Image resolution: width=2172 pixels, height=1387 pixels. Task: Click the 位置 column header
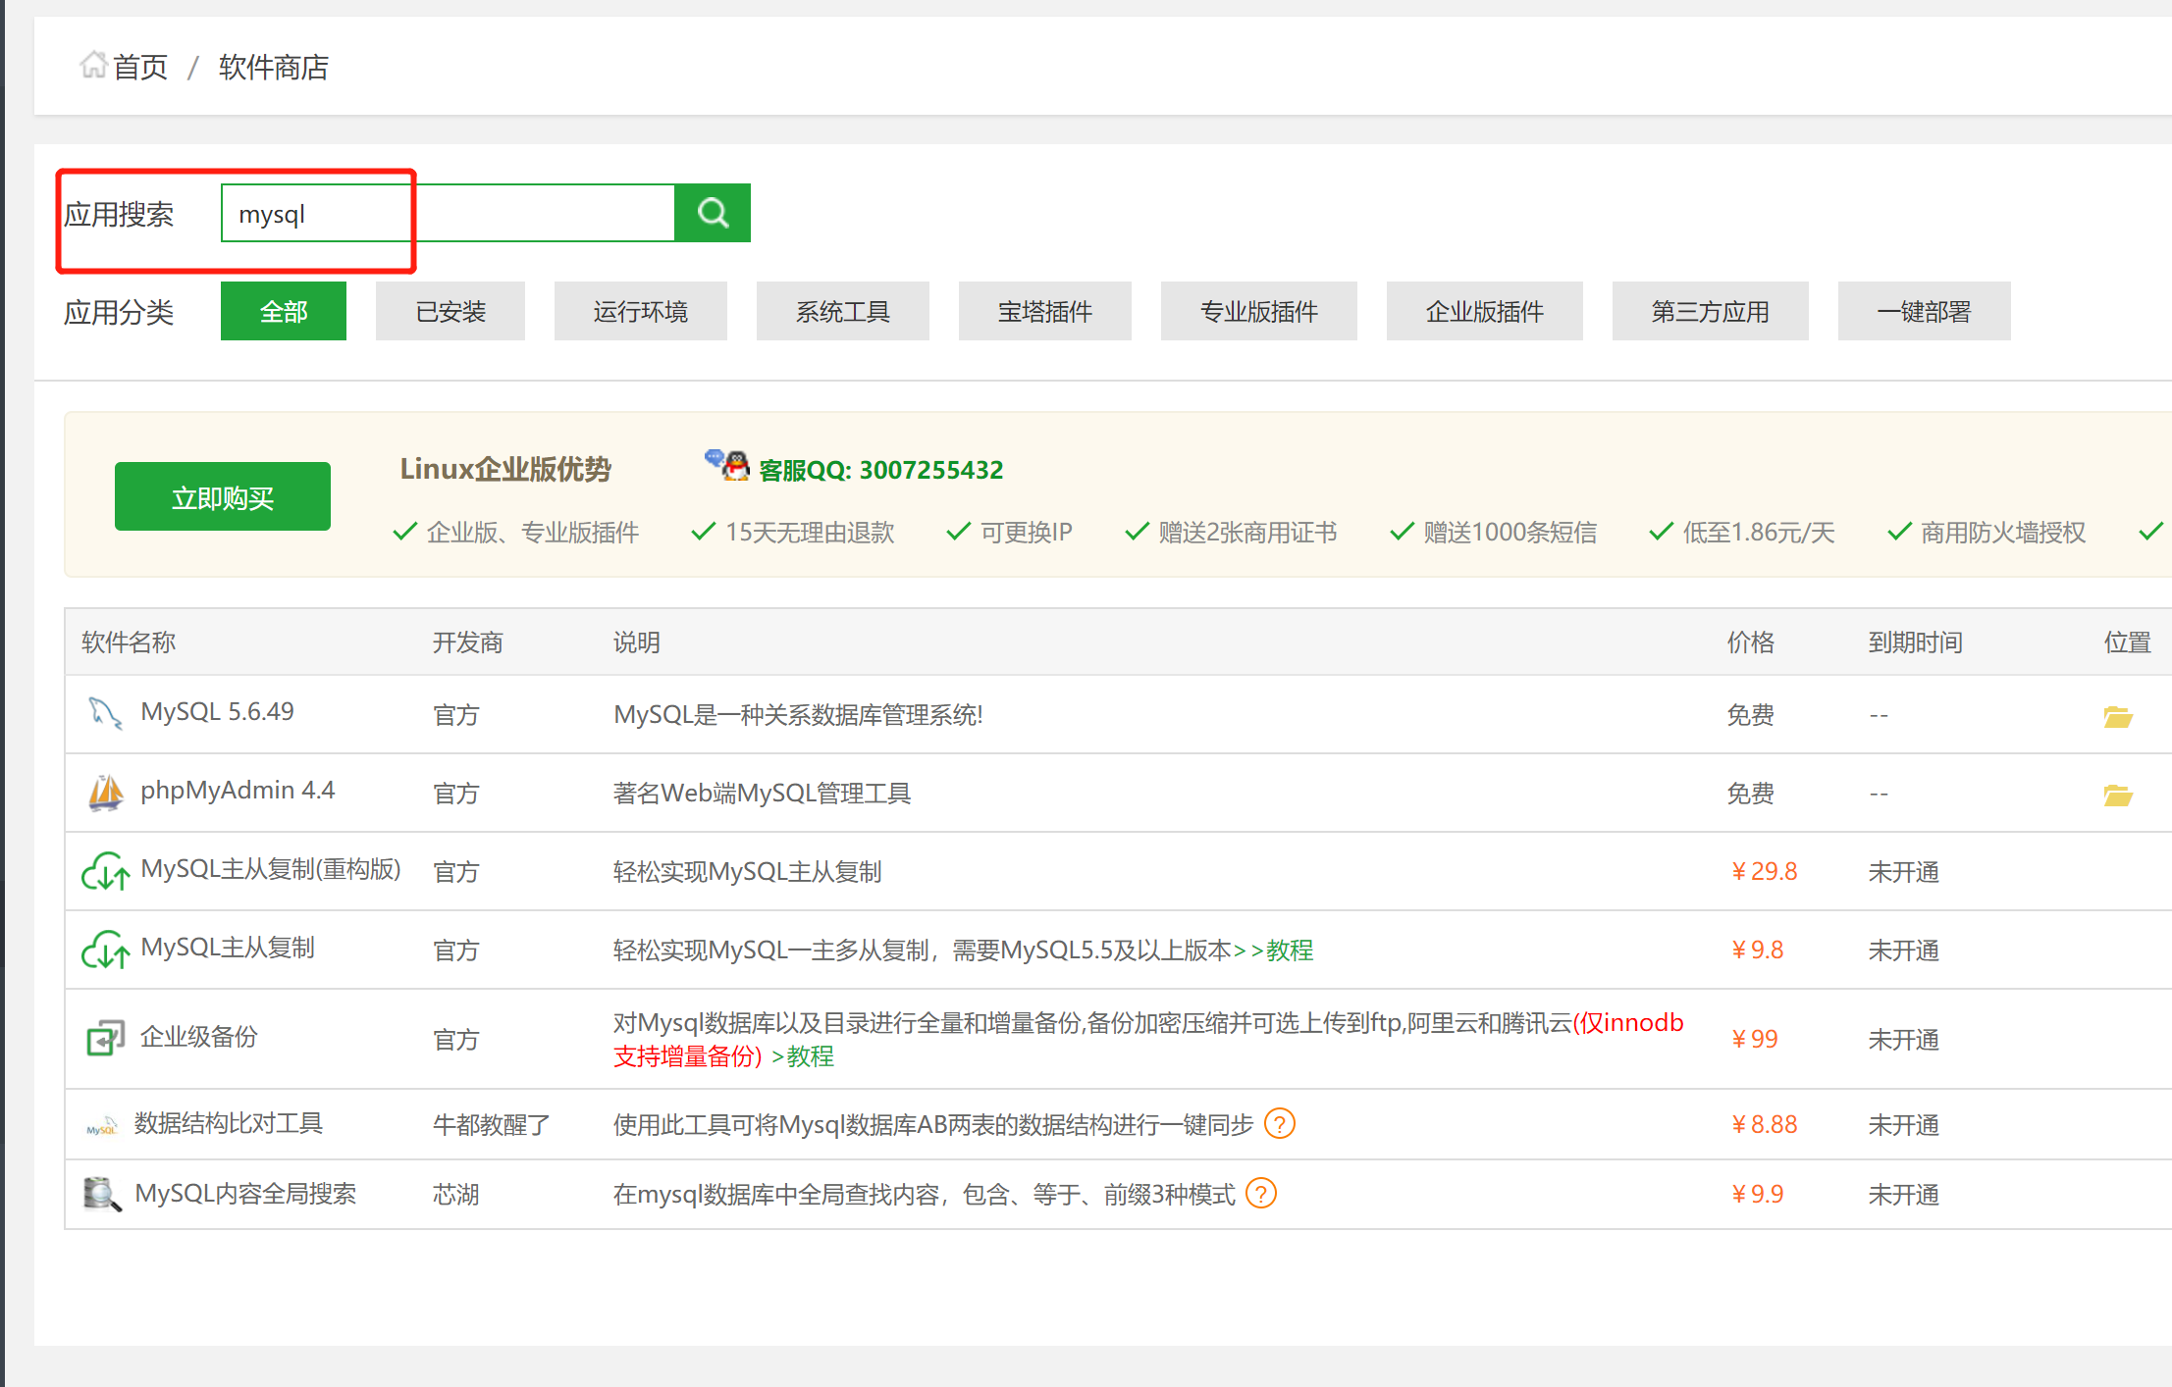tap(2128, 642)
